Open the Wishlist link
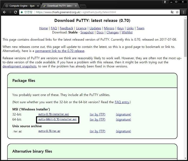 pos(127,32)
